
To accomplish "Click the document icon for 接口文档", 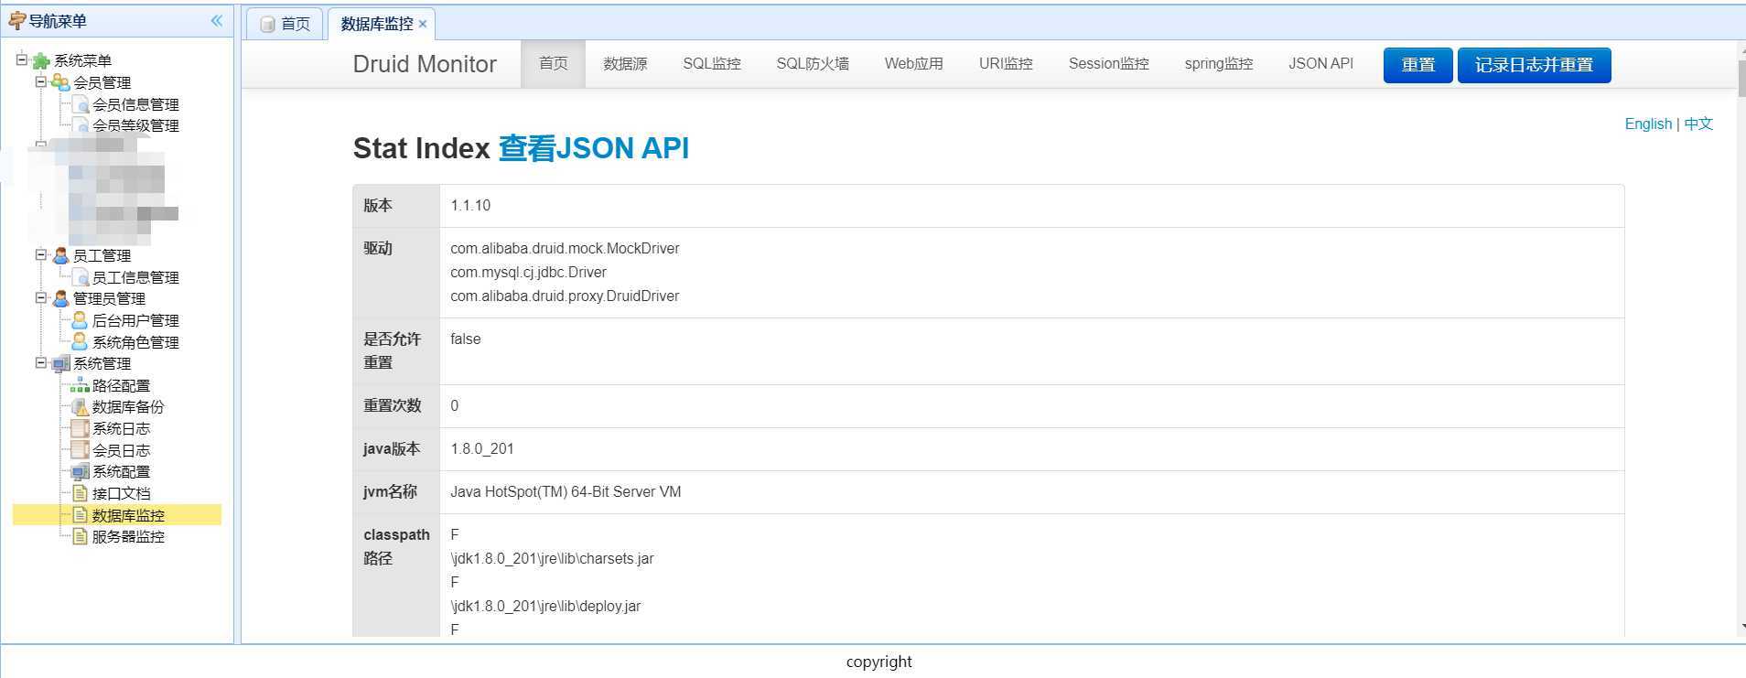I will pyautogui.click(x=81, y=493).
